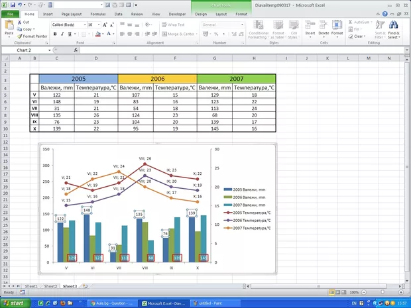Switch to Normal view in status bar
411x308 pixels.
coord(332,292)
